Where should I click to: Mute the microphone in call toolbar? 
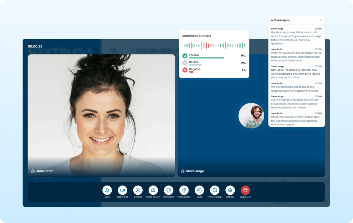(x=107, y=190)
